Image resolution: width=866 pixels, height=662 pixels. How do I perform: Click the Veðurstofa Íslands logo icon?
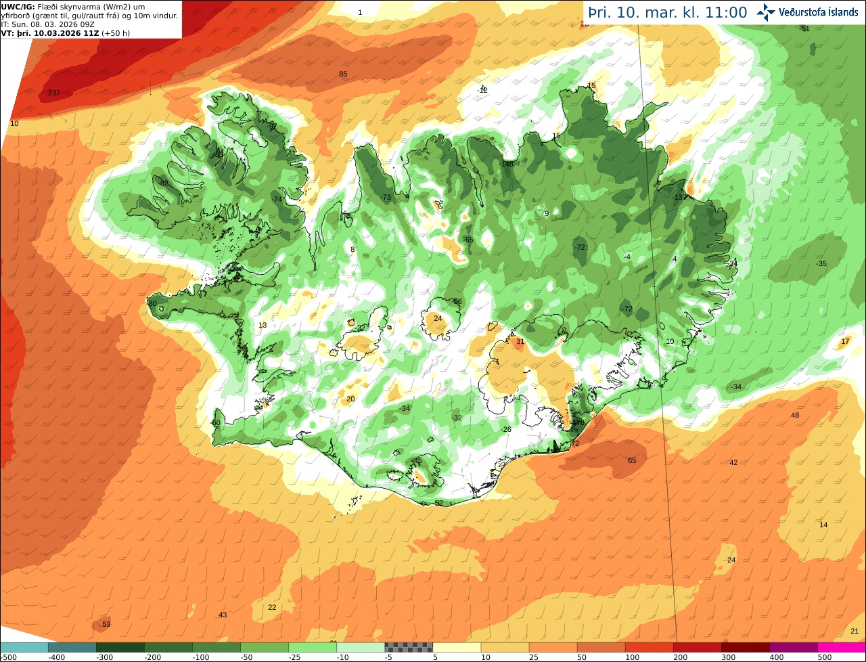click(x=766, y=12)
